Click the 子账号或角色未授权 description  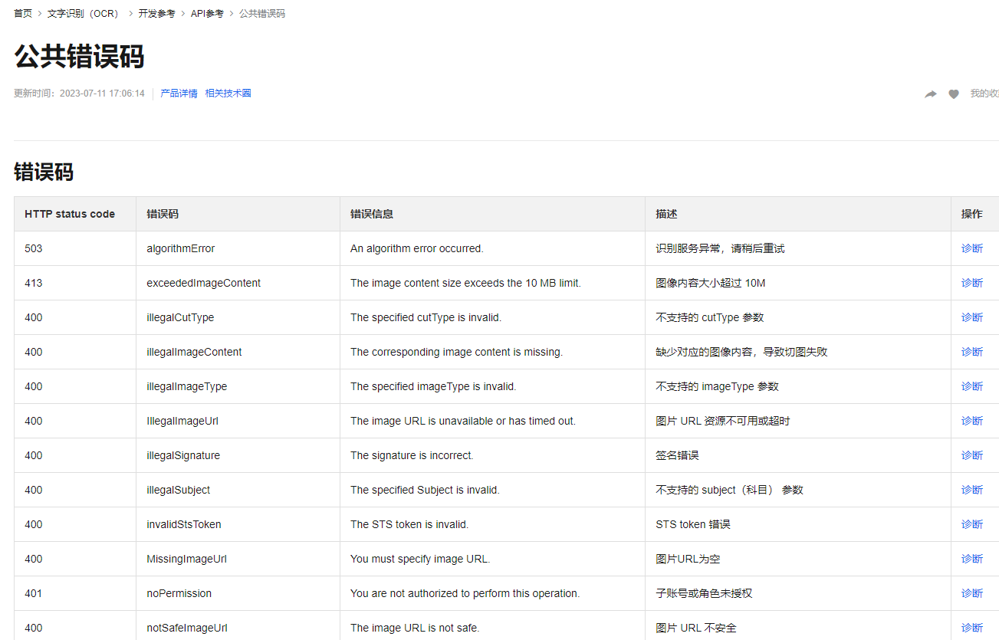704,593
